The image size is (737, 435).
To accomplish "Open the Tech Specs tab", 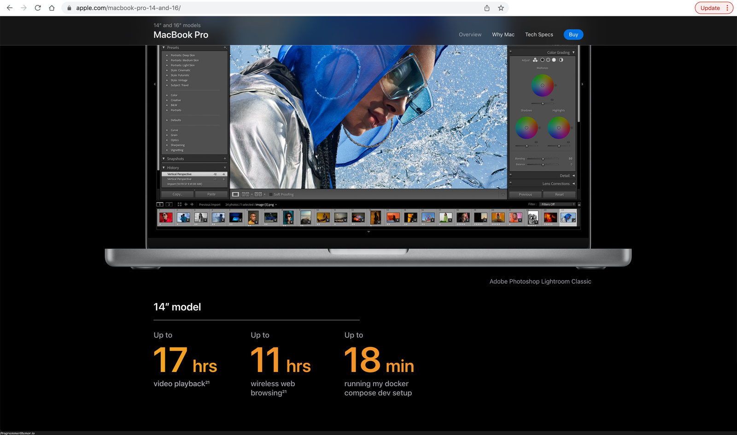I will [x=539, y=34].
